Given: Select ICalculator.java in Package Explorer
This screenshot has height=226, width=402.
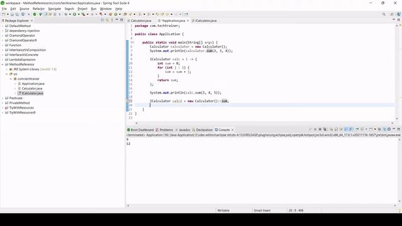Looking at the screenshot, I should [33, 94].
